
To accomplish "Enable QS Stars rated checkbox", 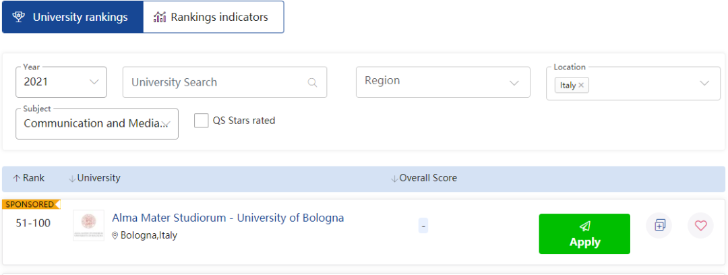I will coord(201,121).
